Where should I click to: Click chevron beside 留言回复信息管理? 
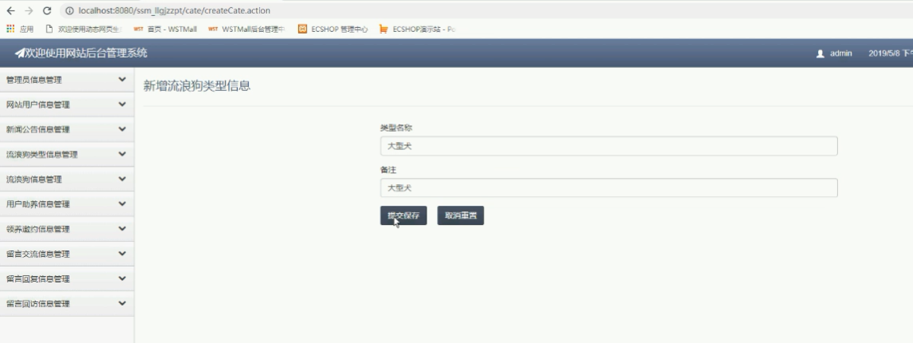coord(122,278)
